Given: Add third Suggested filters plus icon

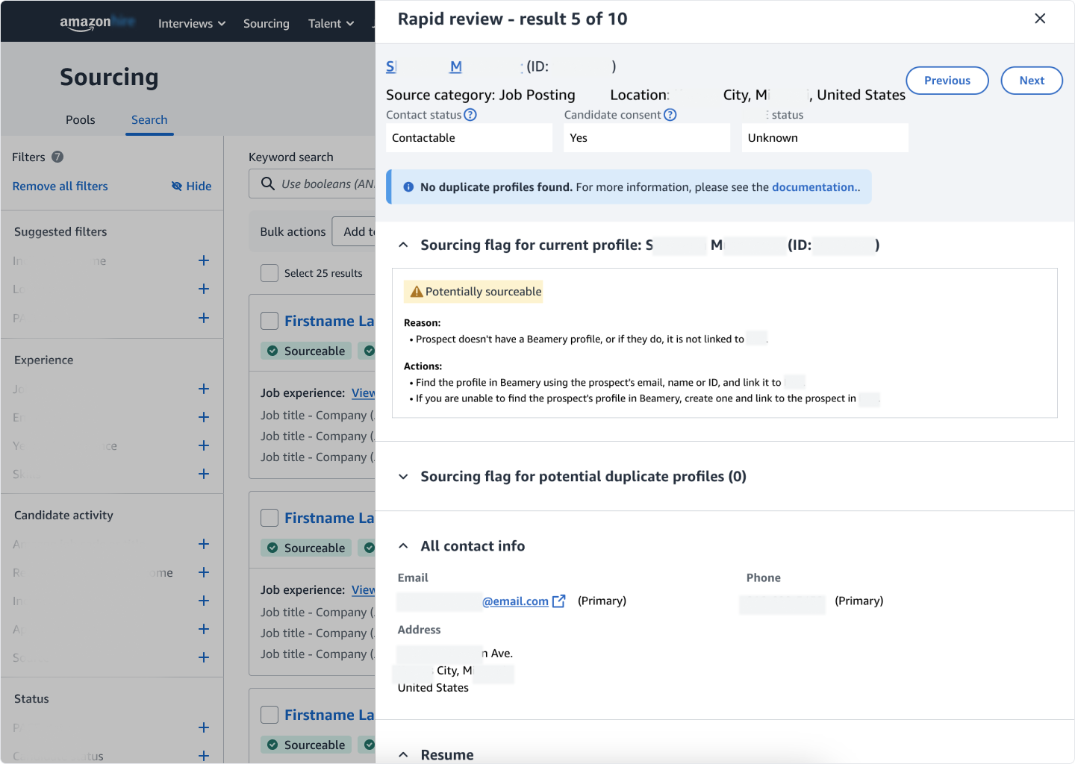Looking at the screenshot, I should click(x=204, y=318).
